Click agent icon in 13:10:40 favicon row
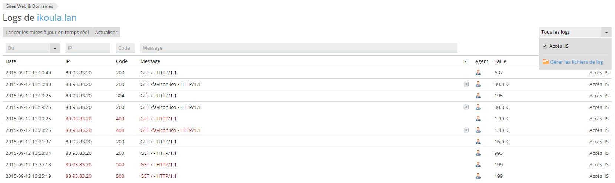The height and width of the screenshot is (183, 615). (478, 84)
